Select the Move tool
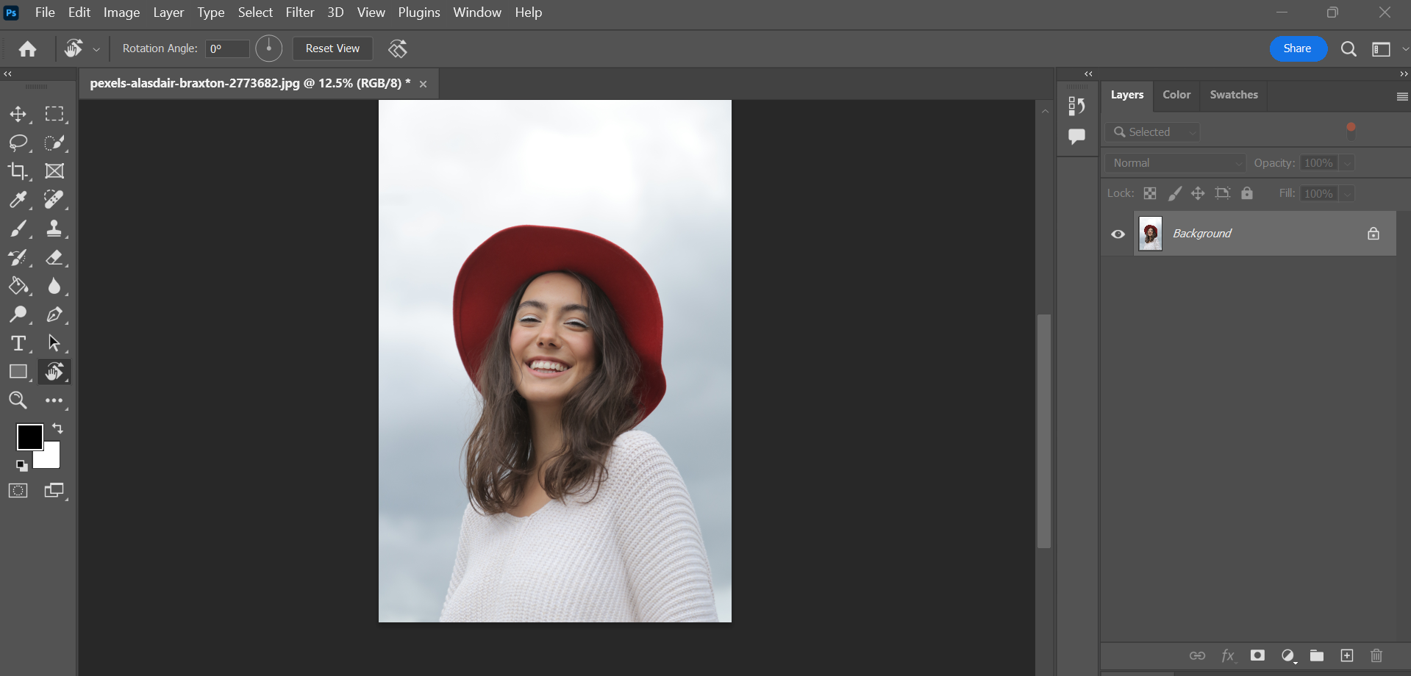 (18, 114)
